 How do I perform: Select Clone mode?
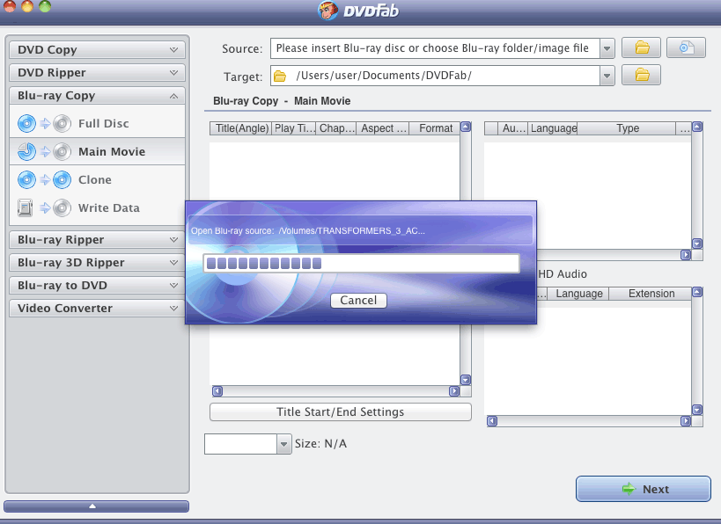[97, 179]
